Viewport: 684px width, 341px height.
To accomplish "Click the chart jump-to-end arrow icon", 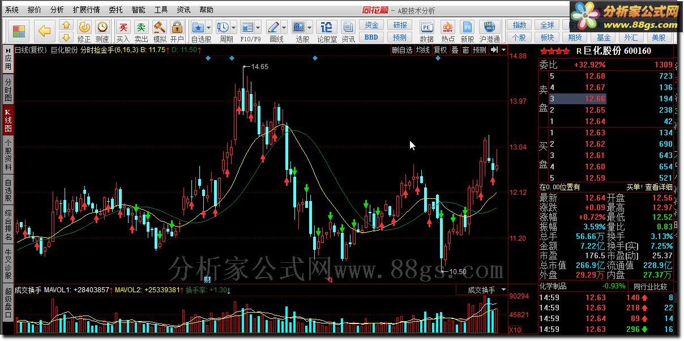I will pos(494,50).
